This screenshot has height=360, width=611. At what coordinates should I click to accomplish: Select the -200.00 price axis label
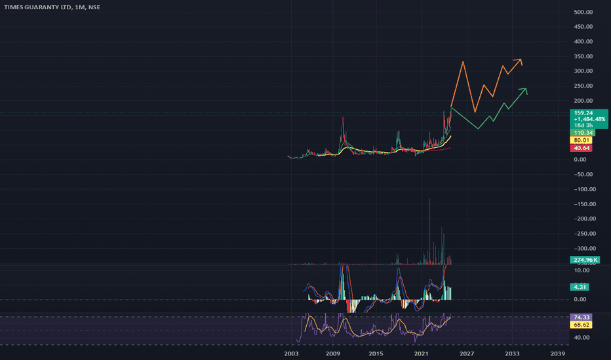point(585,219)
